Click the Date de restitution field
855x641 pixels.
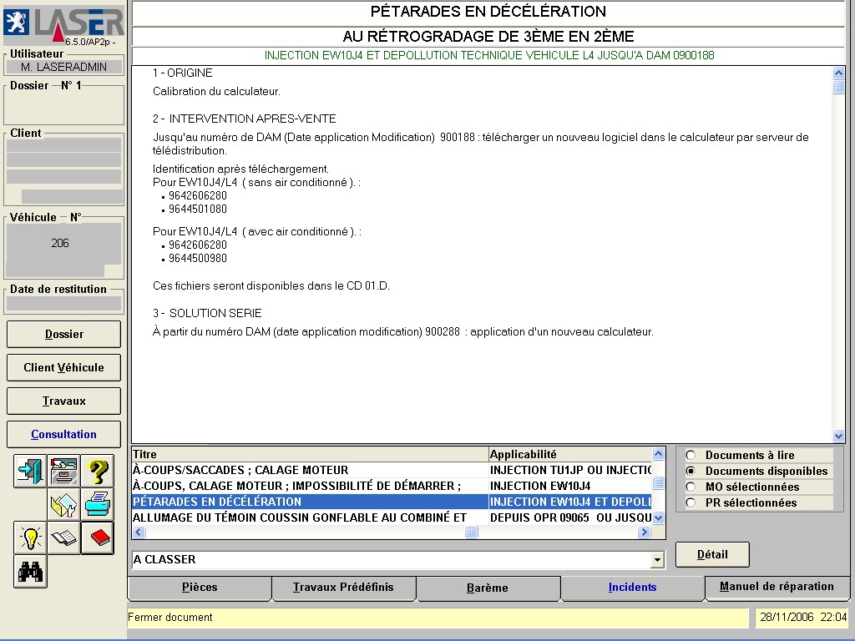(x=63, y=304)
